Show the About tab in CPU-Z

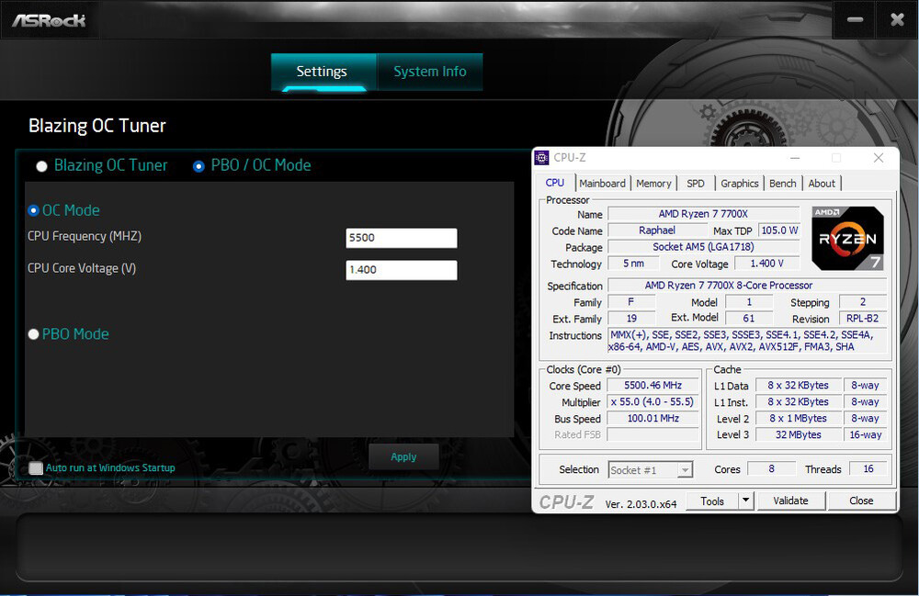click(822, 184)
